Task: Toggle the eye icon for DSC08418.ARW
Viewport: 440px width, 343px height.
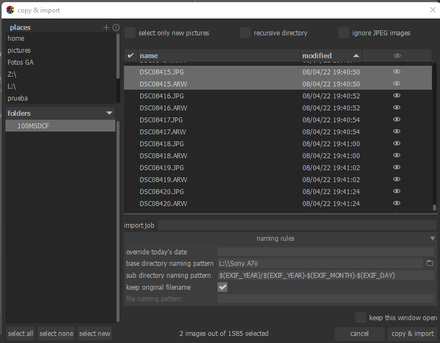Action: tap(397, 155)
